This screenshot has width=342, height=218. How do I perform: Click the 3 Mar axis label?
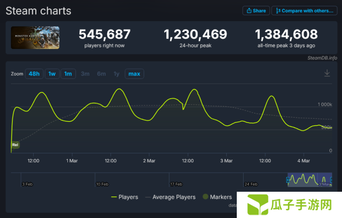tap(226, 161)
